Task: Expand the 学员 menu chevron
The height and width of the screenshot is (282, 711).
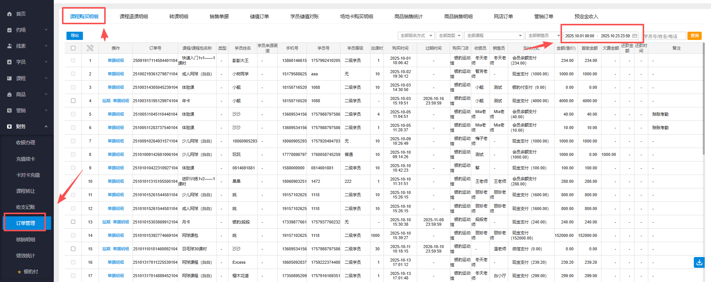Action: point(46,62)
